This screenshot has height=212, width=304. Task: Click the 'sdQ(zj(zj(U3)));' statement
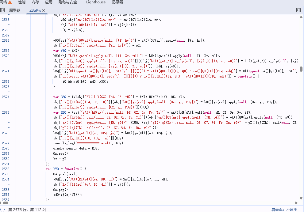coord(68,195)
